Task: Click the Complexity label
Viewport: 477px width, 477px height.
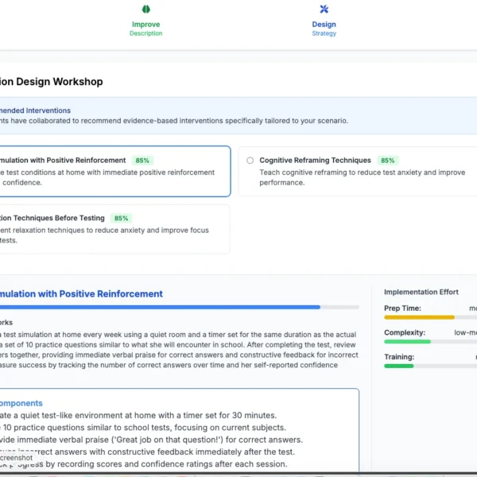Action: [405, 332]
